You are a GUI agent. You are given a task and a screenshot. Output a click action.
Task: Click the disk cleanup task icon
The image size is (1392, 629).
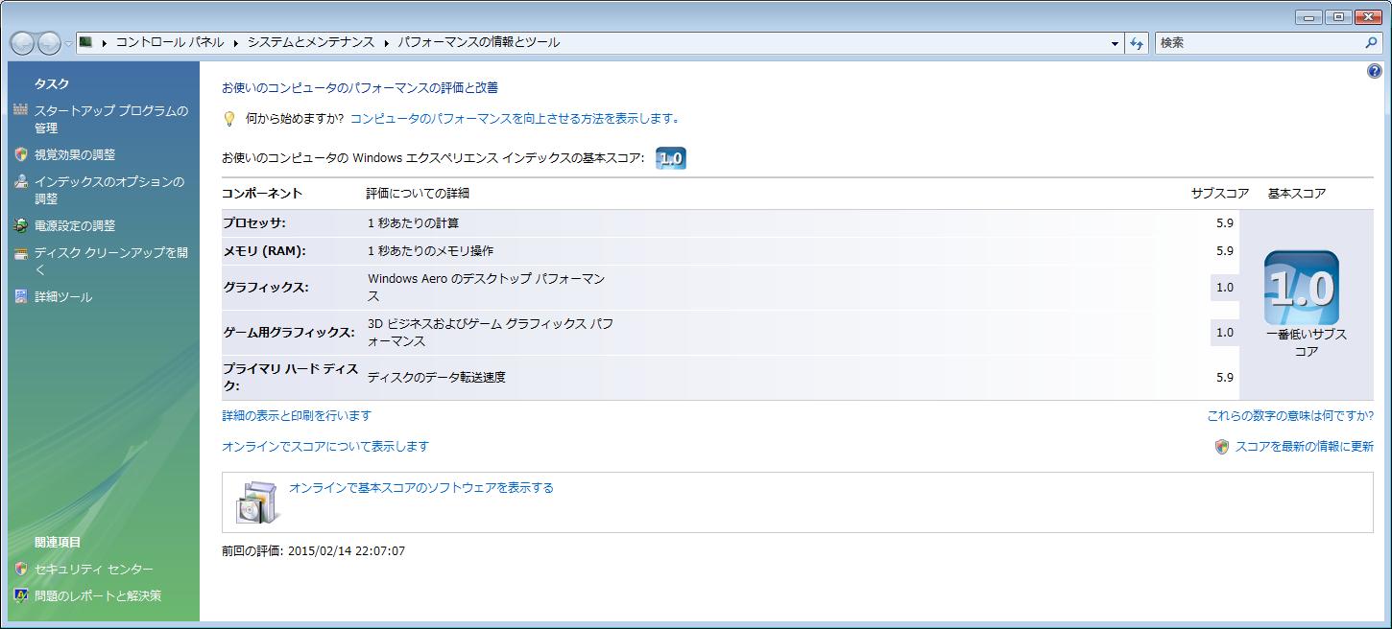(x=21, y=253)
